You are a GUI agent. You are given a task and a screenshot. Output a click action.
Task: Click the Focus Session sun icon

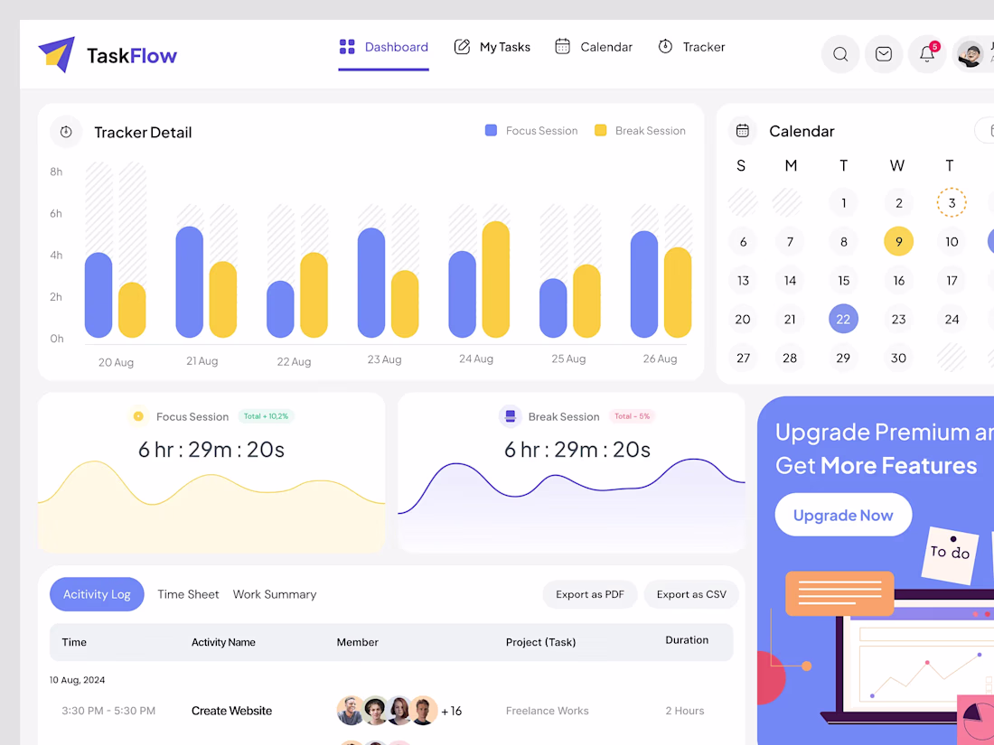pyautogui.click(x=138, y=416)
